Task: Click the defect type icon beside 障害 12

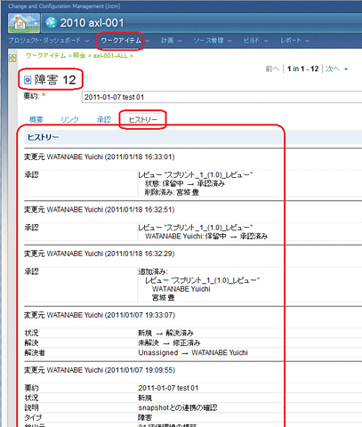Action: [x=28, y=80]
